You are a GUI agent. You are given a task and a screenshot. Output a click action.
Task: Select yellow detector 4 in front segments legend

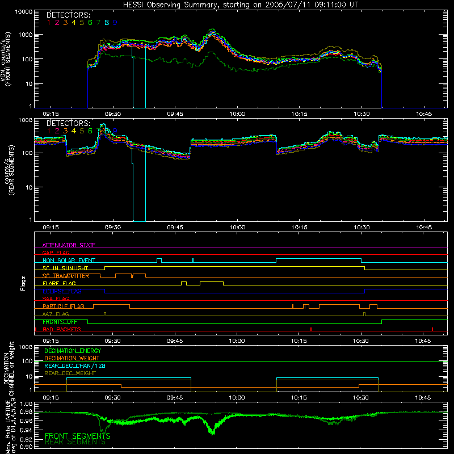pyautogui.click(x=74, y=23)
